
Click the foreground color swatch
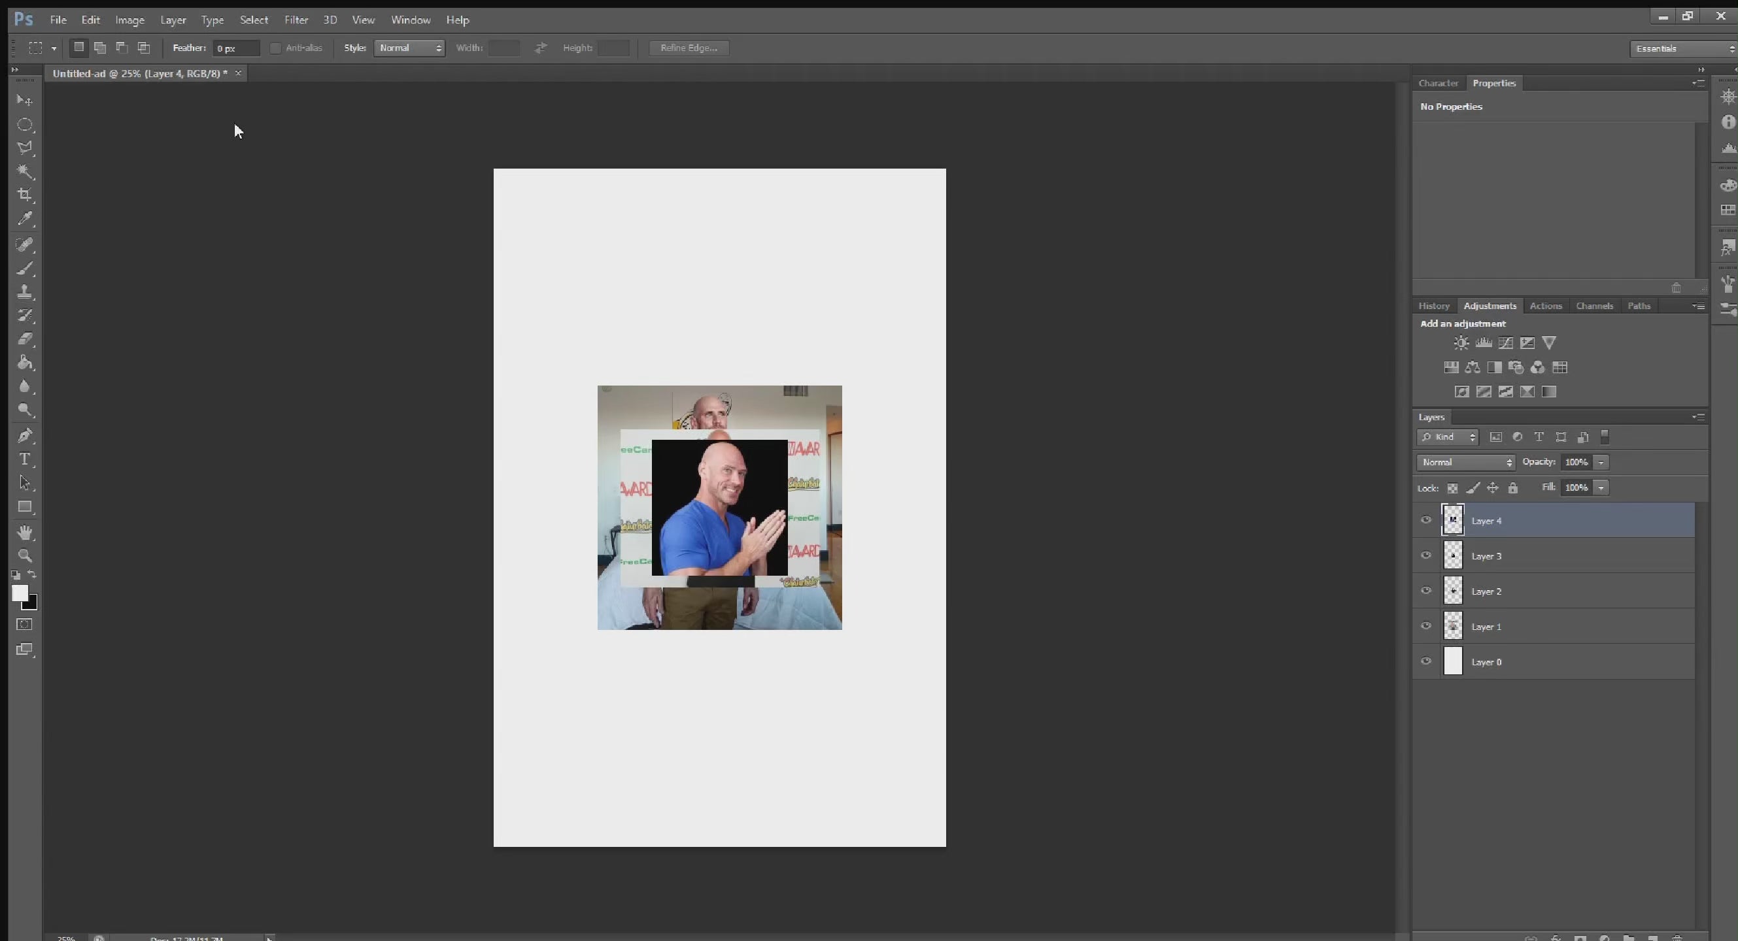coord(19,593)
